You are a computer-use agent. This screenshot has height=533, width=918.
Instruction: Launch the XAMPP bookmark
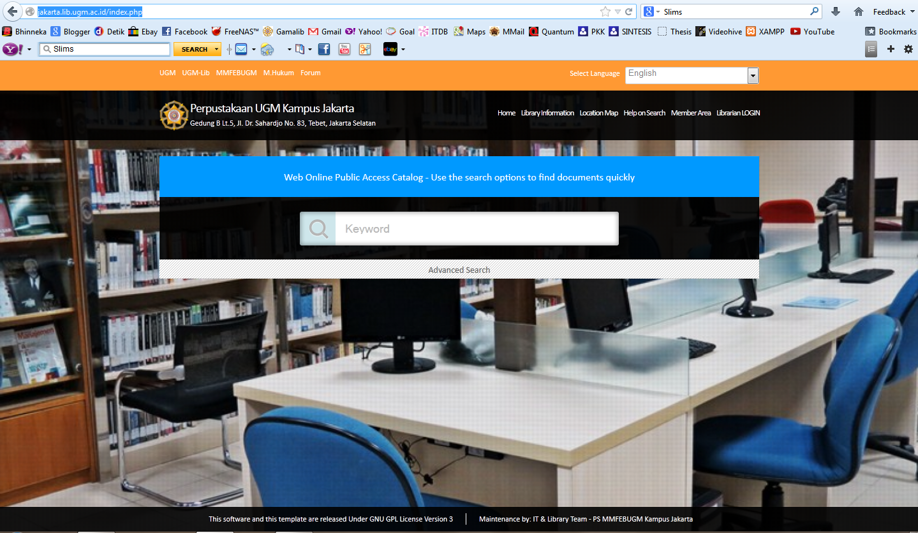coord(771,31)
